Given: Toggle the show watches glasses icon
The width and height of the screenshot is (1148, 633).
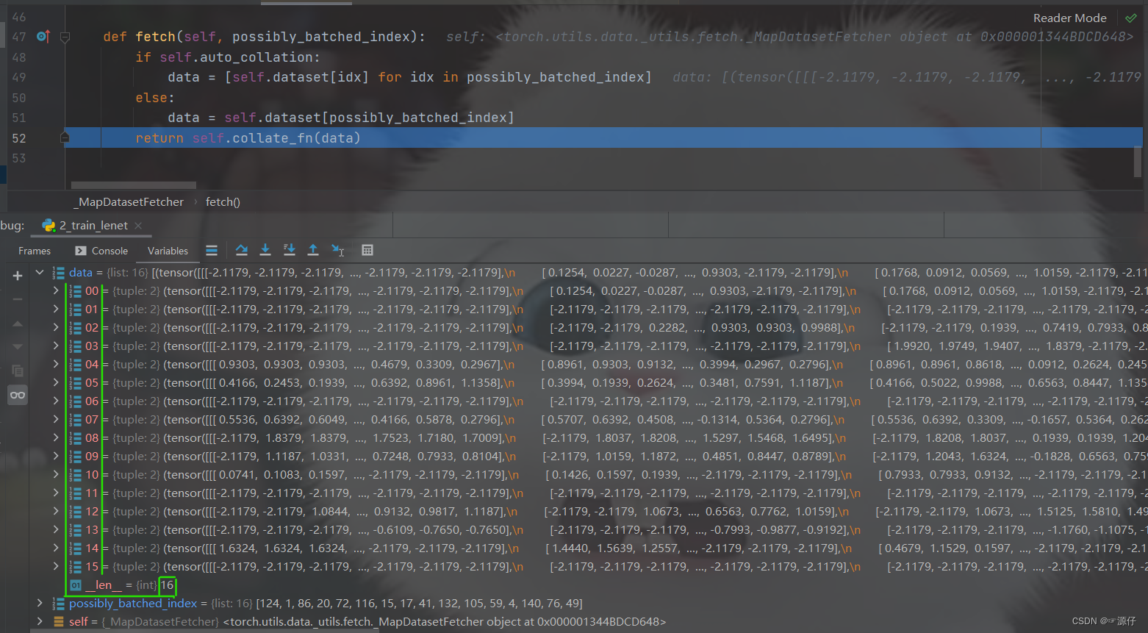Looking at the screenshot, I should (x=18, y=395).
